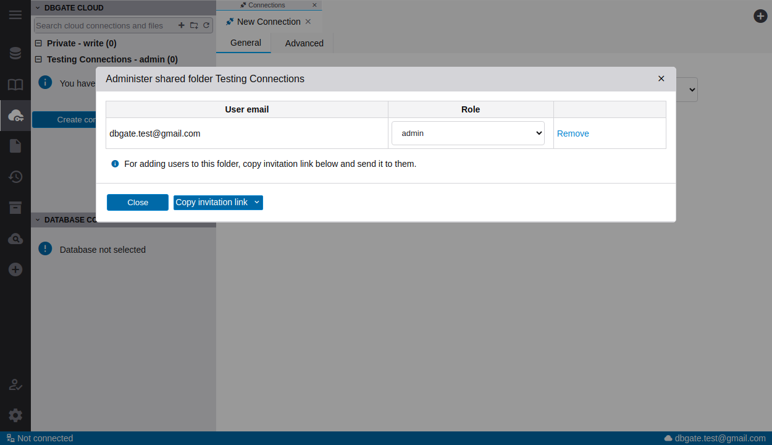772x445 pixels.
Task: Click the hamburger menu icon
Action: (15, 15)
